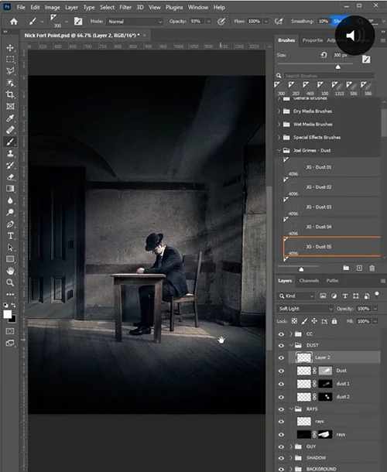This screenshot has height=472, width=387.
Task: Switch to the Channels tab
Action: pos(309,281)
